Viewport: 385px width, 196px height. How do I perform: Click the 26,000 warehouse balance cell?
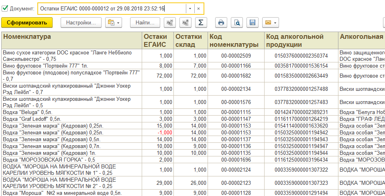[191, 183]
